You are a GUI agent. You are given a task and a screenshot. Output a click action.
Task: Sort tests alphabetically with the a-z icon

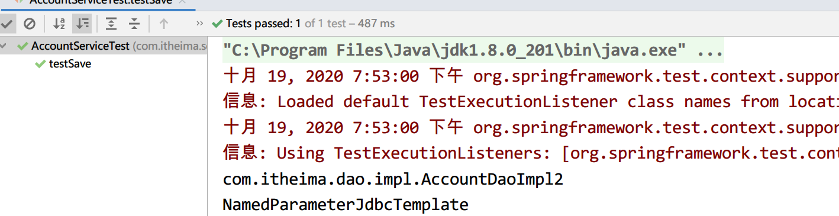[59, 24]
